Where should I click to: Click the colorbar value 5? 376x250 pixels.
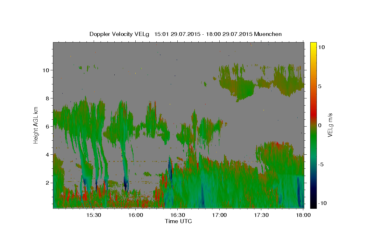point(320,86)
